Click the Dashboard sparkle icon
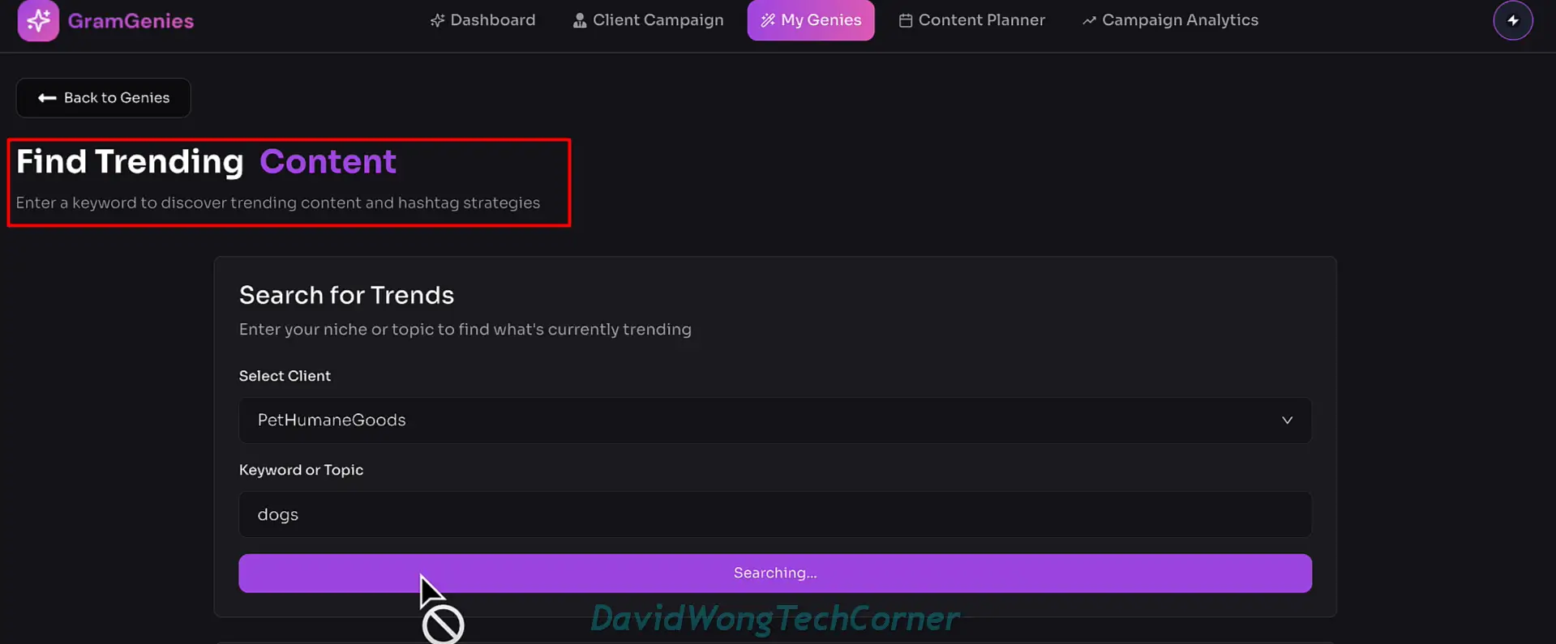This screenshot has width=1556, height=644. click(x=437, y=20)
